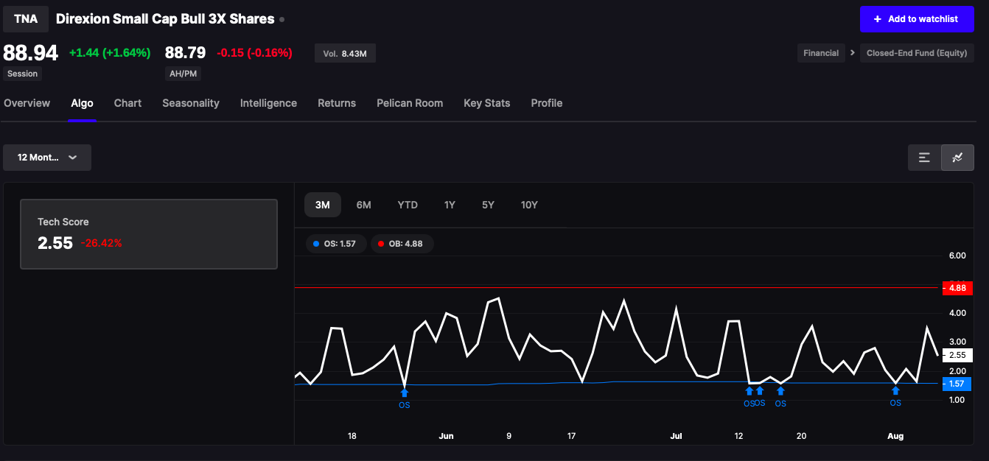Toggle the OB: 4.88 legend series
The height and width of the screenshot is (461, 989).
tap(402, 244)
